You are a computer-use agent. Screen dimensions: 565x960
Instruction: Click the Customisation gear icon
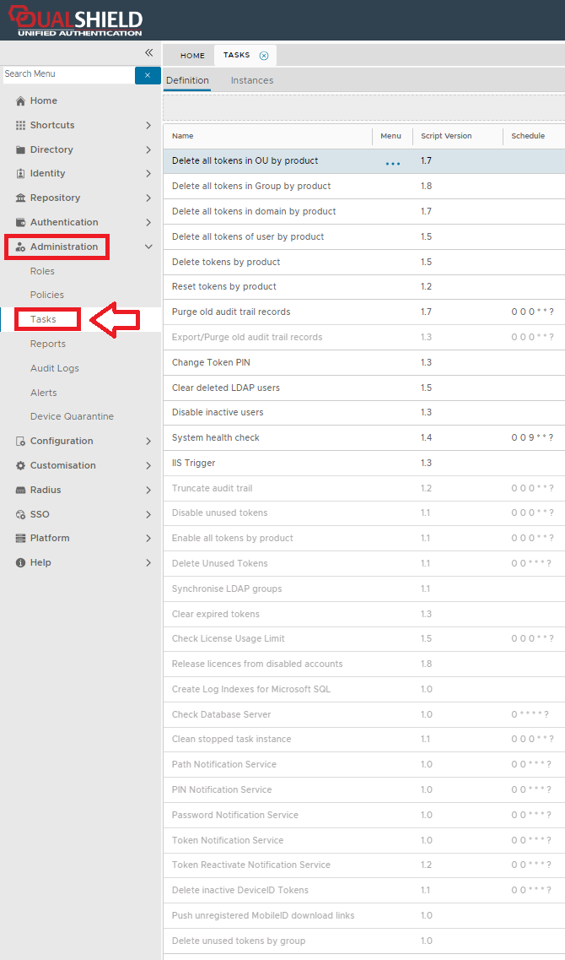pos(21,465)
